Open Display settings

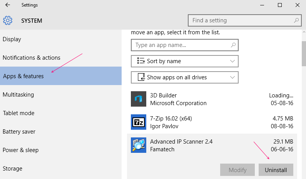pyautogui.click(x=61, y=39)
